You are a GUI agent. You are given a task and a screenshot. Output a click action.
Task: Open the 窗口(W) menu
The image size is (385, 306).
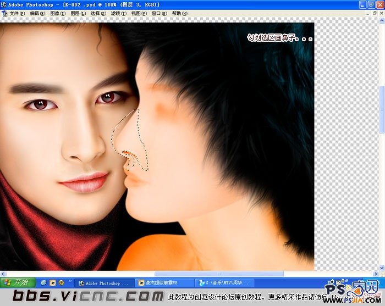(159, 14)
